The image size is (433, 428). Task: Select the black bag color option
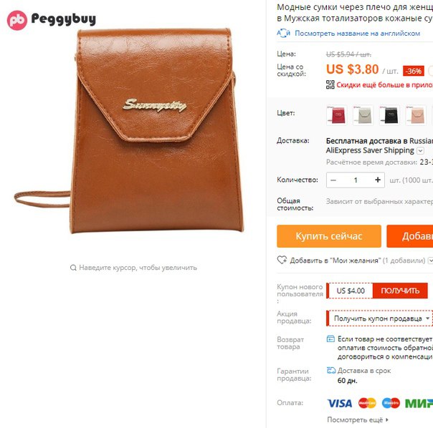[389, 115]
